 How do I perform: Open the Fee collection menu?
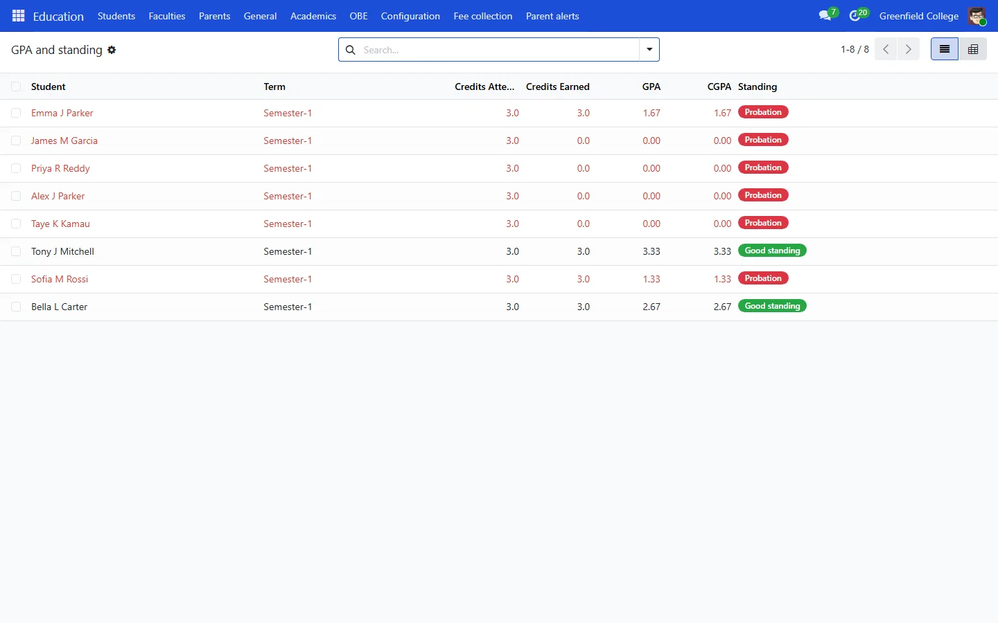[x=483, y=16]
